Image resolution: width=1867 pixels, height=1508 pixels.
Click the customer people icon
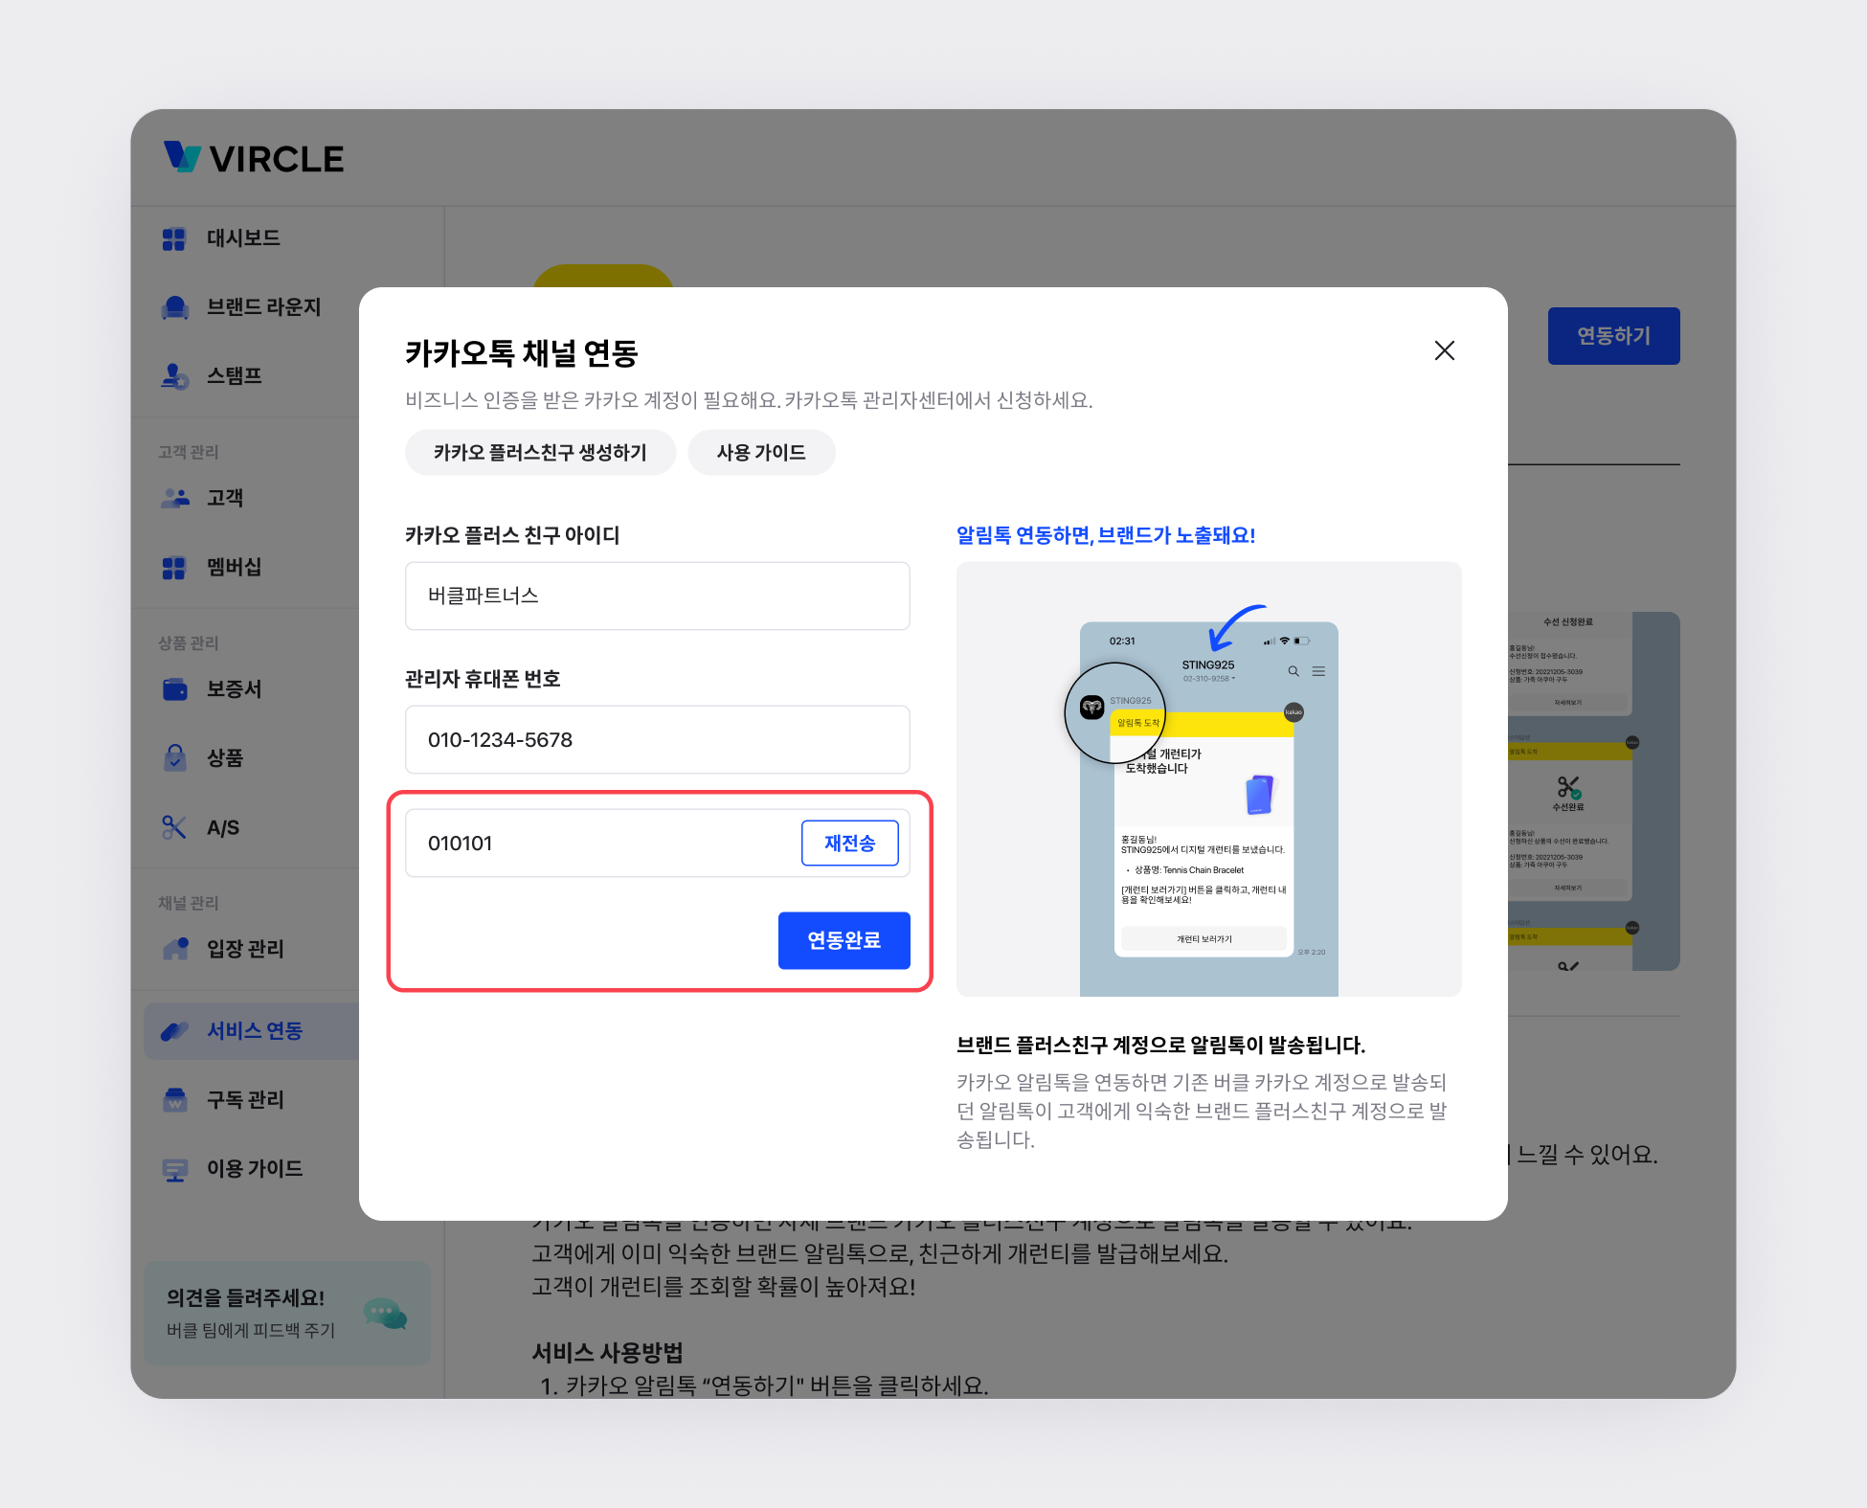174,498
